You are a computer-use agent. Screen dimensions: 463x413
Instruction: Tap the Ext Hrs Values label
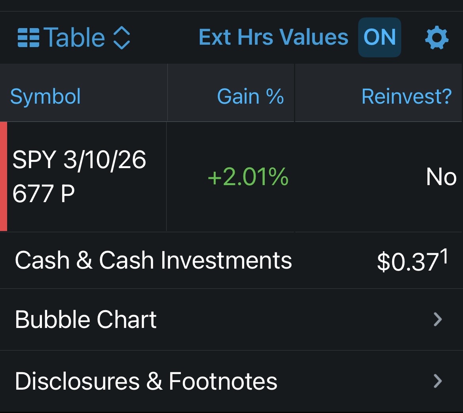coord(273,37)
